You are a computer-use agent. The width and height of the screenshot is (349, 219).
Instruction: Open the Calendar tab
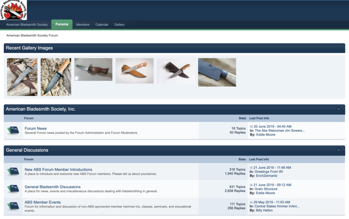pyautogui.click(x=102, y=24)
